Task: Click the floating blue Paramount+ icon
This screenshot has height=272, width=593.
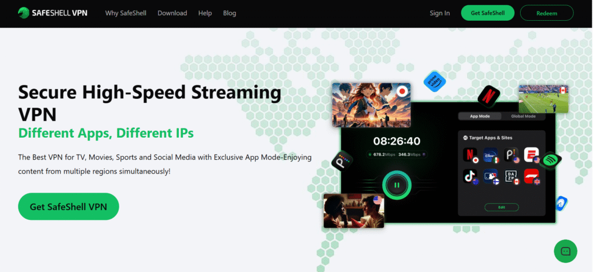Action: [x=561, y=203]
